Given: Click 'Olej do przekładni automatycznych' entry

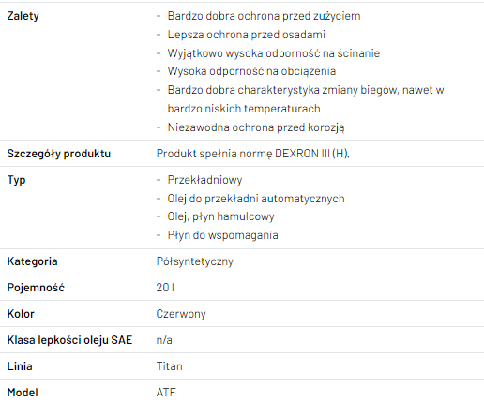Looking at the screenshot, I should pos(256,199).
